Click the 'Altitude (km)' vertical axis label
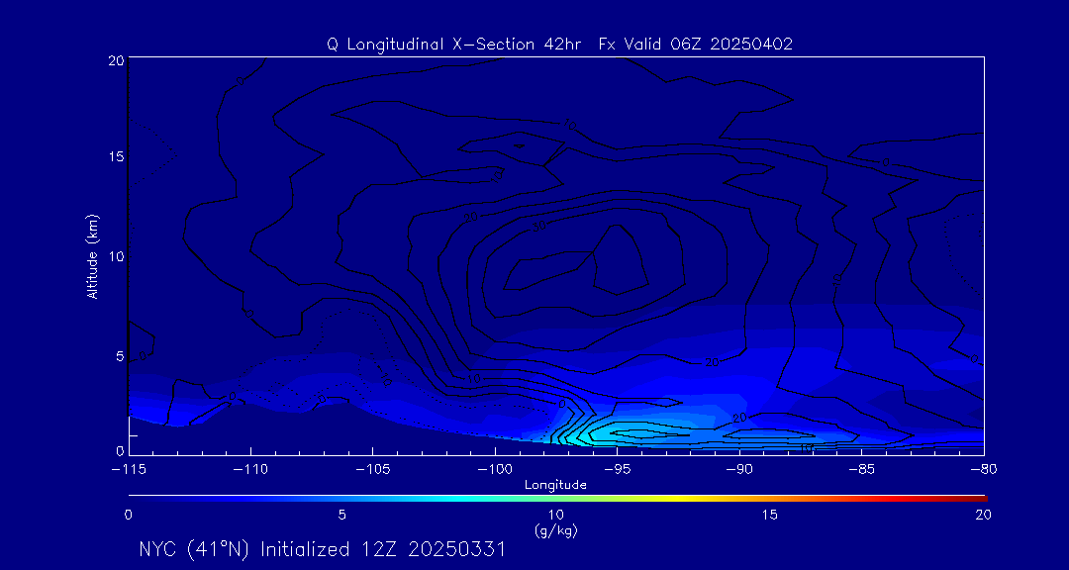Viewport: 1069px width, 570px height. pyautogui.click(x=92, y=255)
